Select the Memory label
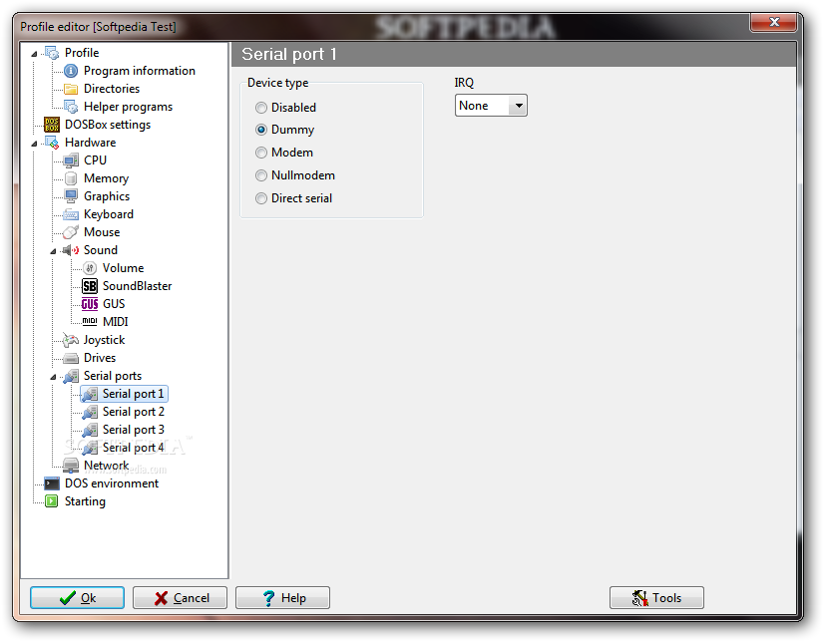Image resolution: width=824 pixels, height=642 pixels. (106, 178)
